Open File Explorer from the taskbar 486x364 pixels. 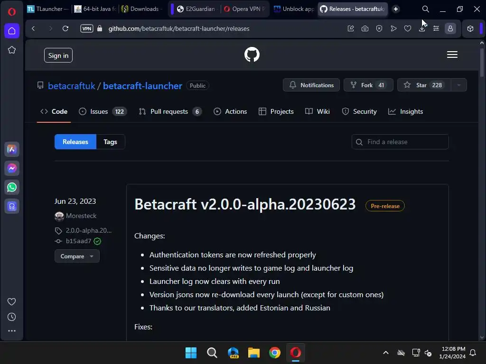point(253,353)
